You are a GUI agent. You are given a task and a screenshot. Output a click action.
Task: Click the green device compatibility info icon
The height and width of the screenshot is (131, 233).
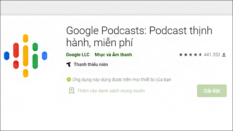point(69,79)
